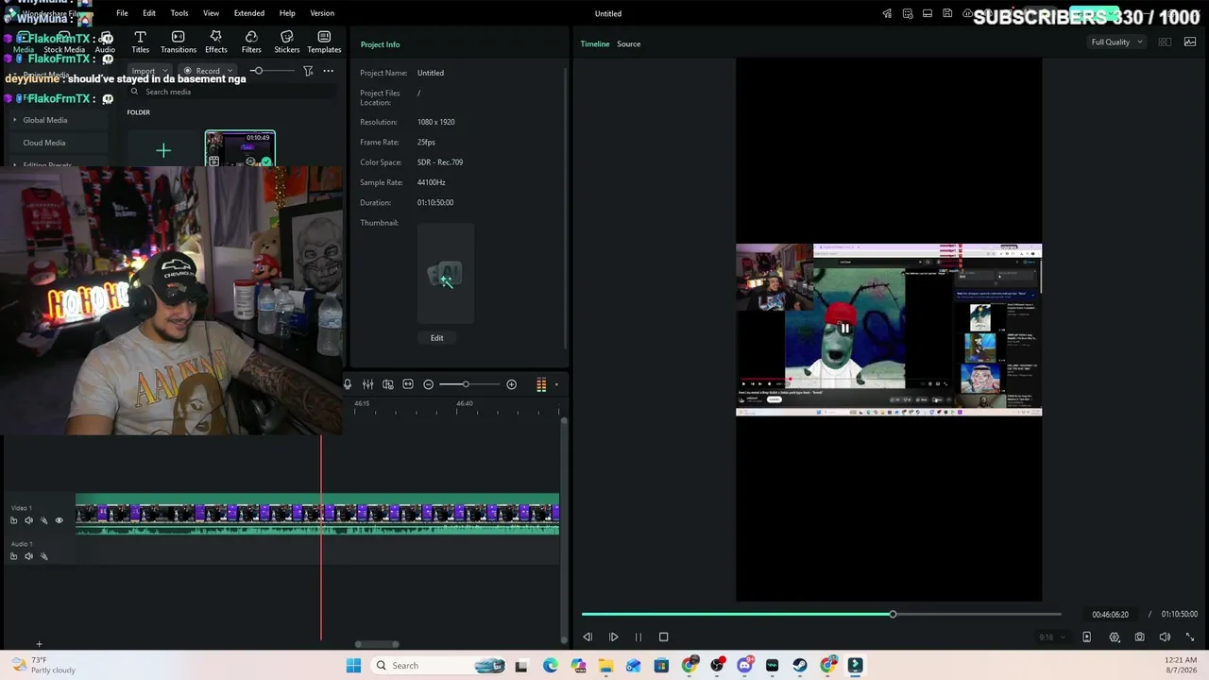Screen dimensions: 1209x680
Task: Select the clip on Video 1 track
Action: pyautogui.click(x=317, y=515)
